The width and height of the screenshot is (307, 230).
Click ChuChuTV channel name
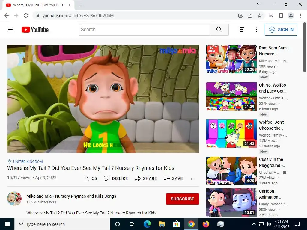click(269, 172)
